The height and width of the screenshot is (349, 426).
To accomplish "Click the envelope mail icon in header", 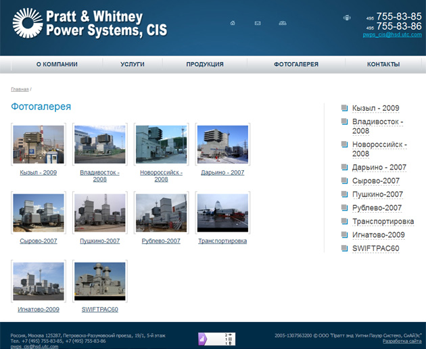I will coord(258,23).
